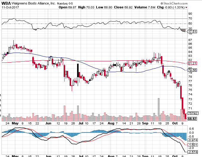Image resolution: width=202 pixels, height=157 pixels.
Task: Click the Oct label on price axis
Action: [175, 123]
